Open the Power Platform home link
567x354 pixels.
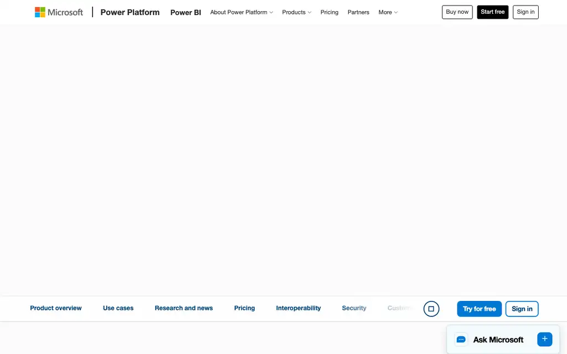click(x=130, y=12)
